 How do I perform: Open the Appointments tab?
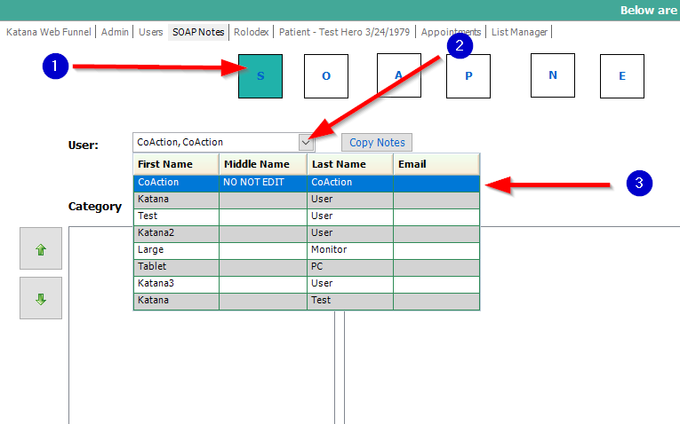click(451, 32)
